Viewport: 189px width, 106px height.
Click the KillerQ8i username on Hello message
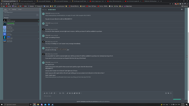point(48,23)
